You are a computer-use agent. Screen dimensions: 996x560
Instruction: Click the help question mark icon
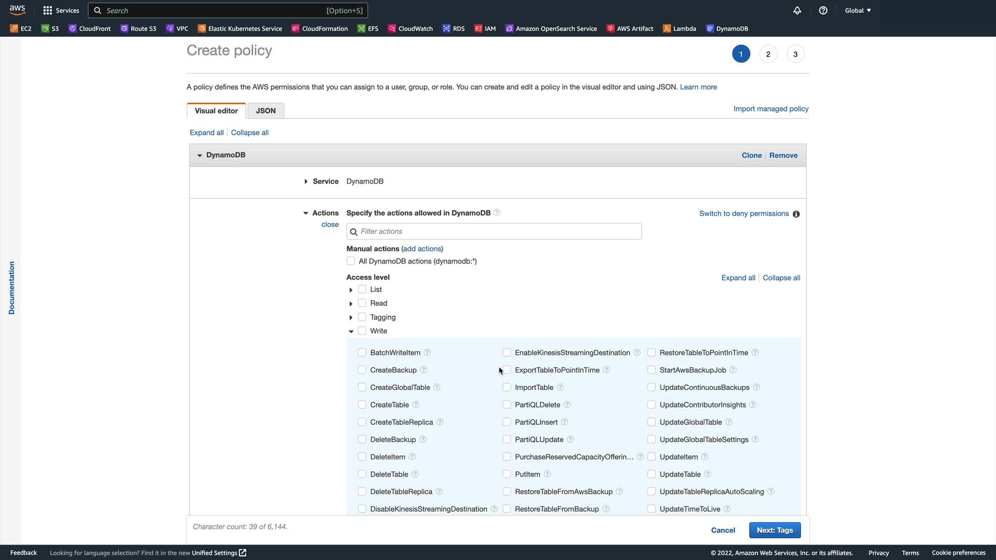823,10
